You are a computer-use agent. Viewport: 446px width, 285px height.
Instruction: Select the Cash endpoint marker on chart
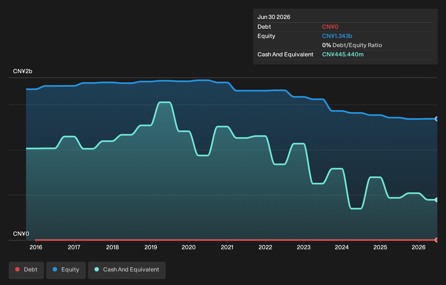click(436, 200)
